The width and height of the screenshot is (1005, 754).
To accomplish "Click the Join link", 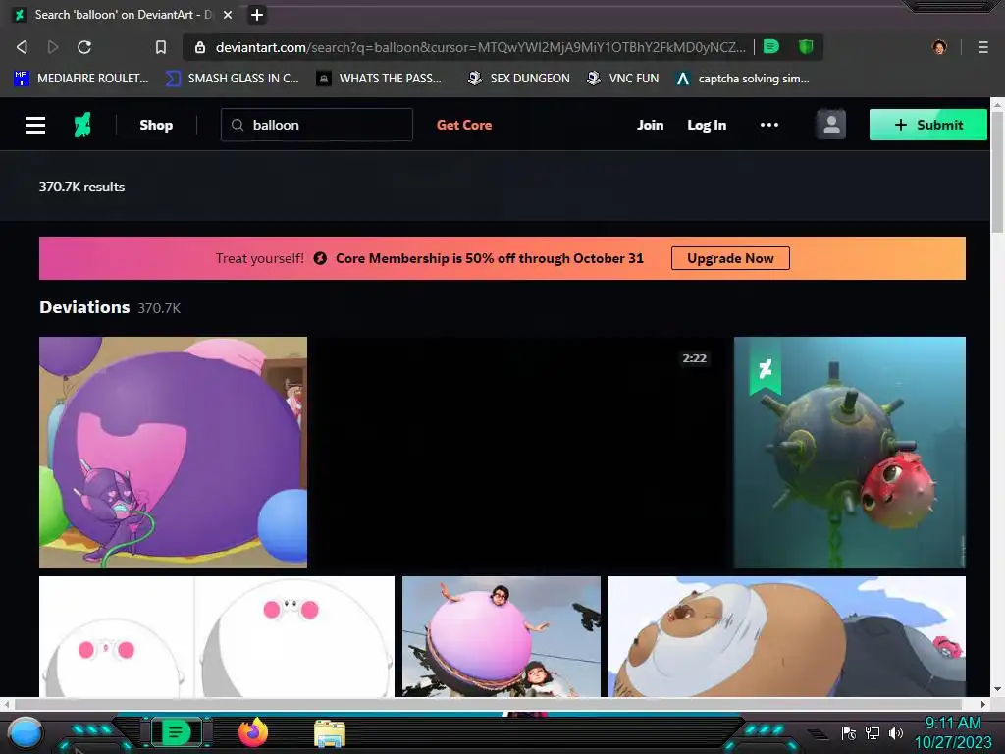I will (650, 125).
